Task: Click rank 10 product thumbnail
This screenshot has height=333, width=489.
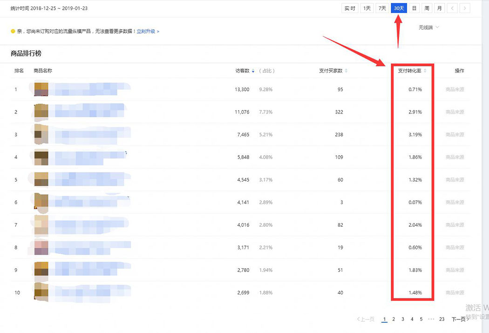Action: [41, 292]
